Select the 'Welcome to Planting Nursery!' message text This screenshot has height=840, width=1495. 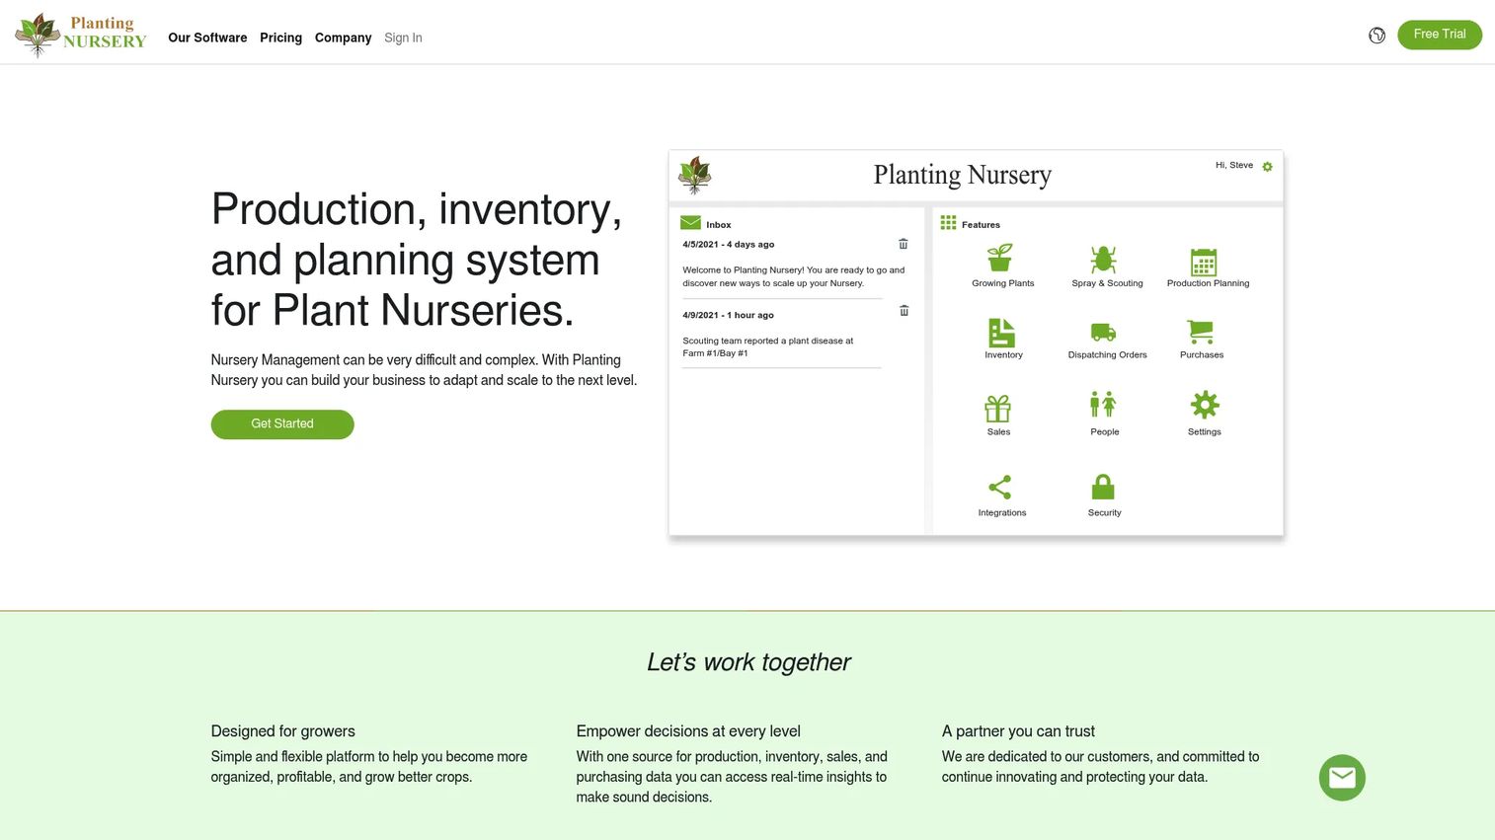794,276
